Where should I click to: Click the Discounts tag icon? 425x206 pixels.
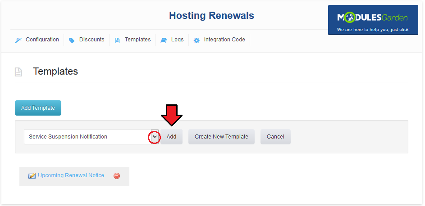click(72, 40)
